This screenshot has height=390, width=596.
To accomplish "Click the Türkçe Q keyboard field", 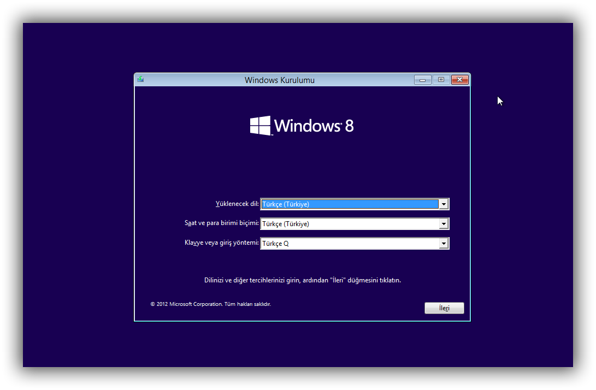I will [x=350, y=244].
